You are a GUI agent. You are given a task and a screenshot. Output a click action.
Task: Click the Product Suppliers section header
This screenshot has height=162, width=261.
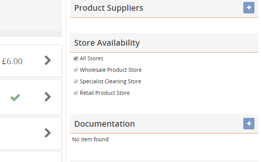click(109, 8)
